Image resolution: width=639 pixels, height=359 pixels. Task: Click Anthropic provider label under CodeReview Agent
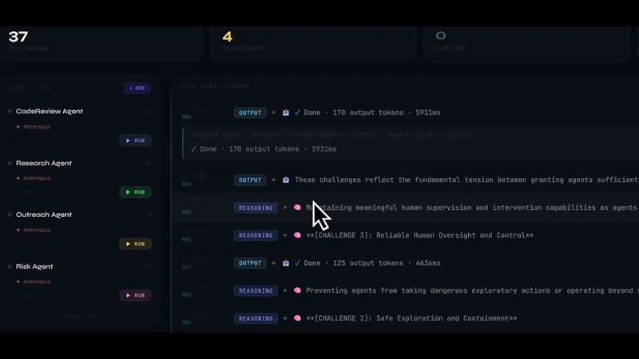[37, 127]
